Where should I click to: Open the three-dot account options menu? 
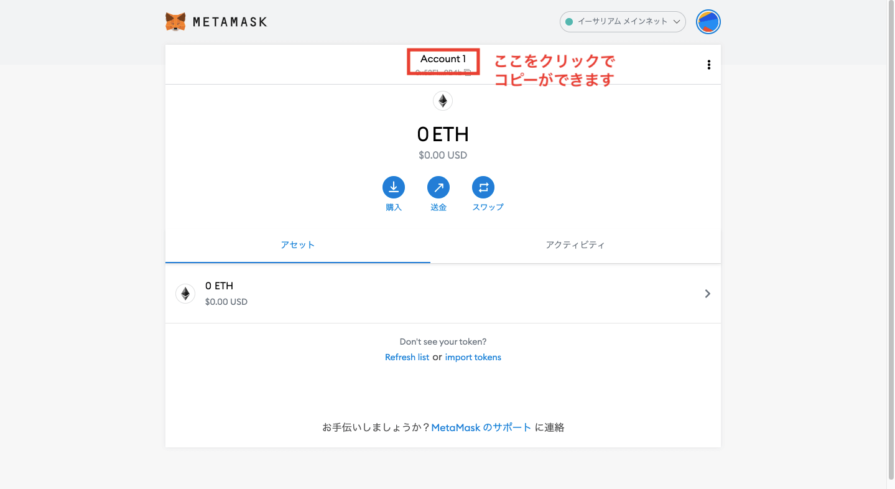click(x=708, y=65)
